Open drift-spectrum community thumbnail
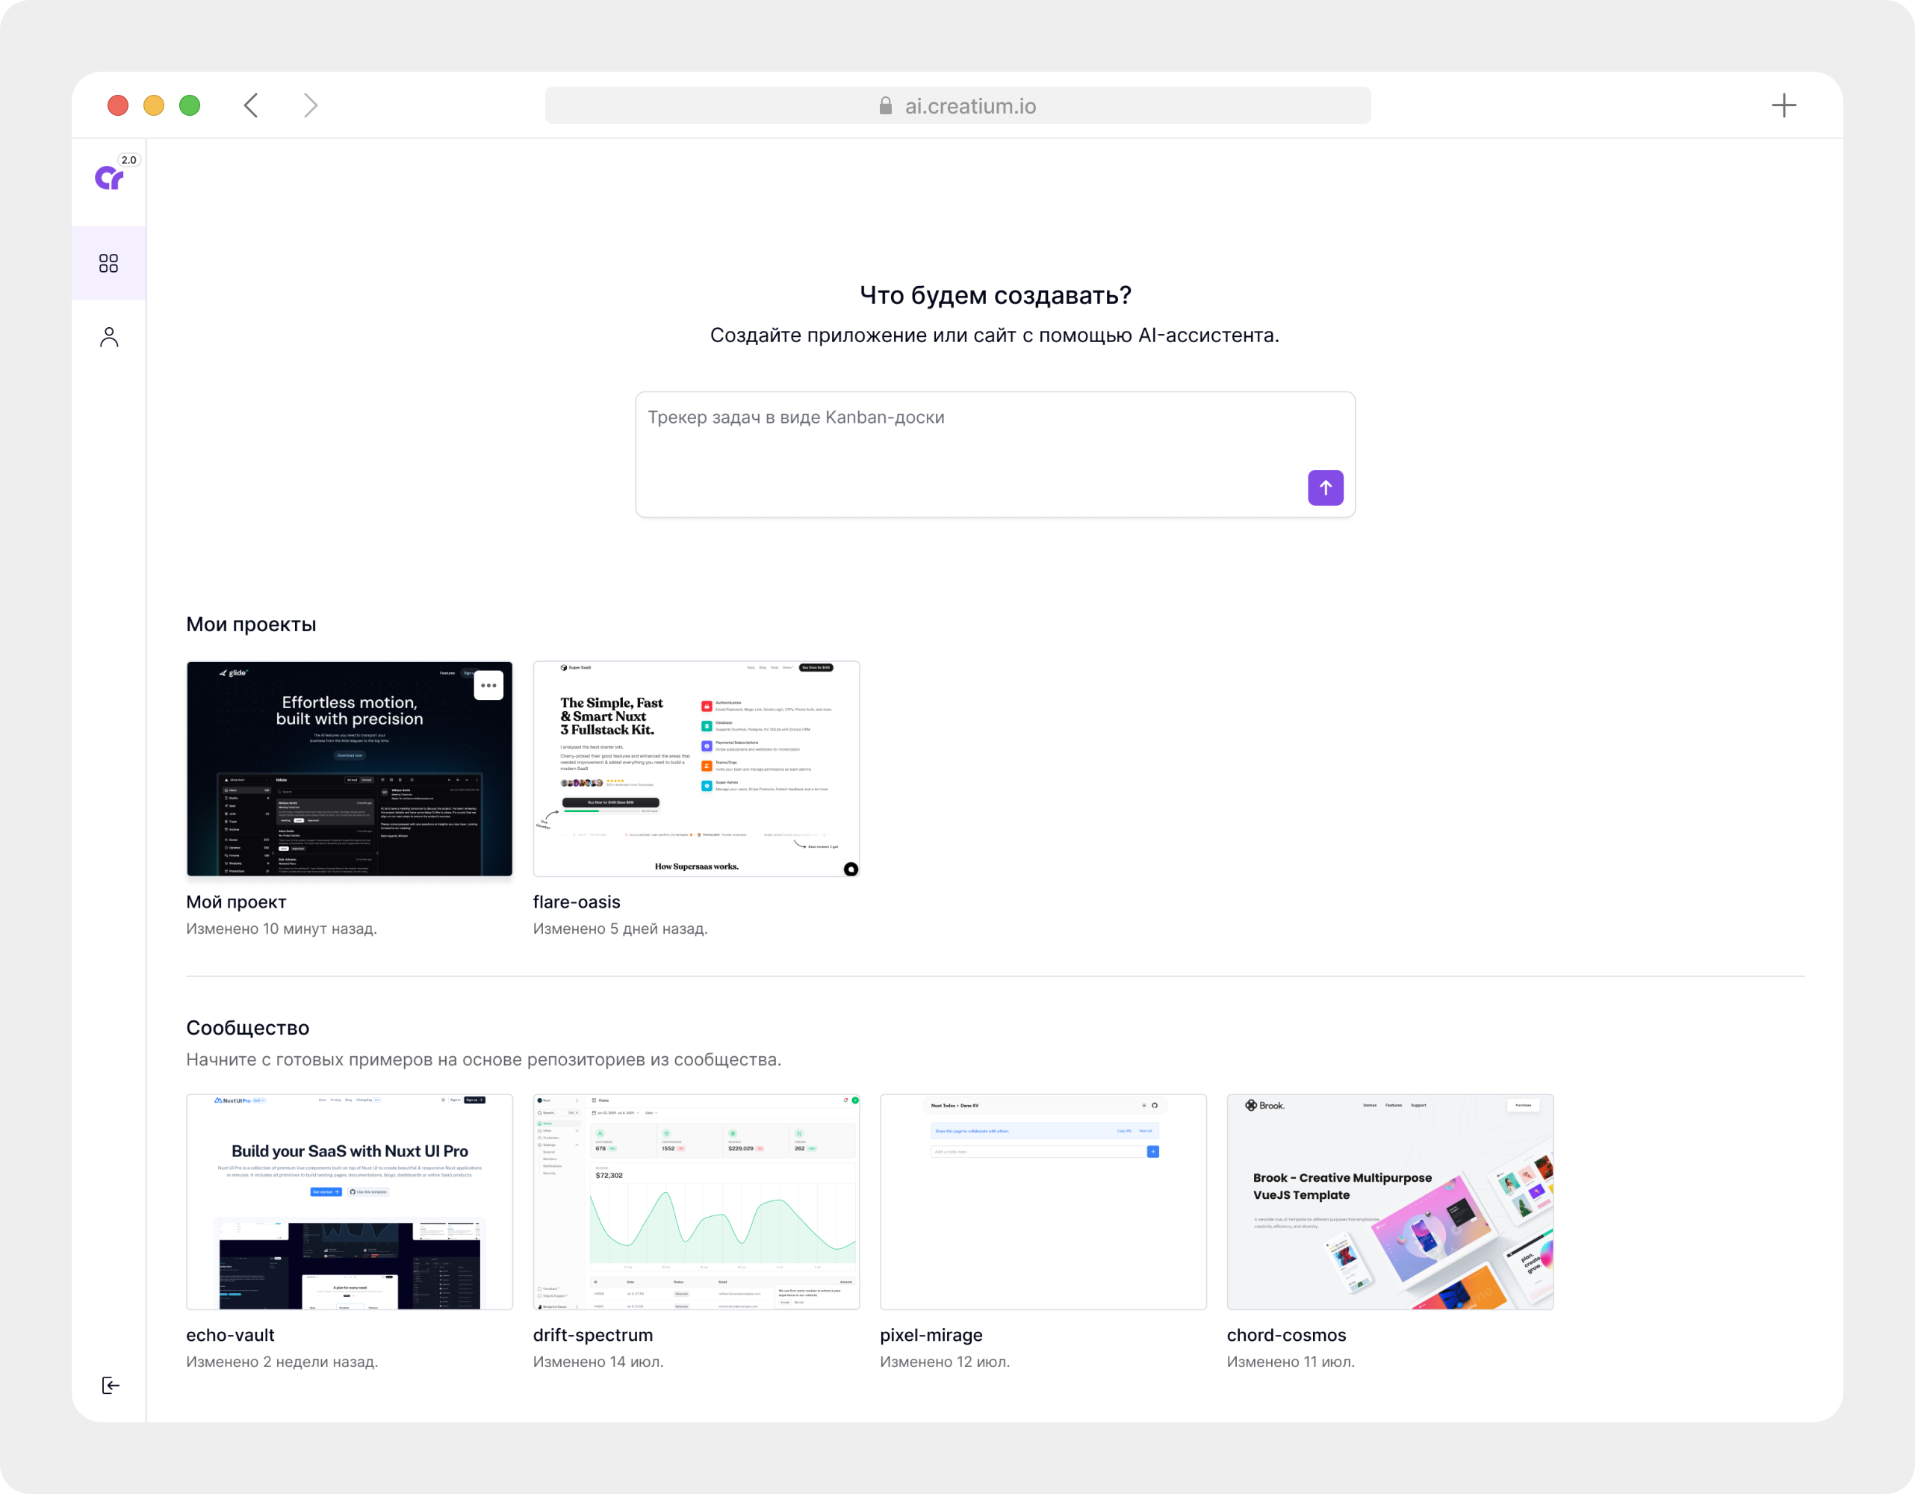Image resolution: width=1915 pixels, height=1494 pixels. click(696, 1202)
